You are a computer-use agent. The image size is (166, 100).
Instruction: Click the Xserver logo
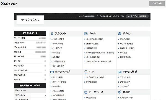[9, 4]
